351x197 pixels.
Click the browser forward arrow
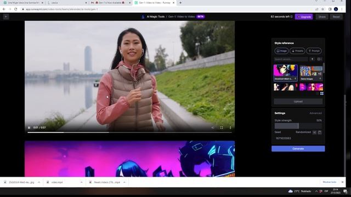(10, 9)
